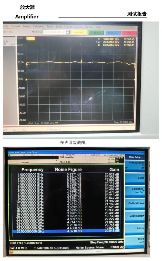Activate the green Marker 2 button
The width and height of the screenshot is (162, 261).
[96, 33]
